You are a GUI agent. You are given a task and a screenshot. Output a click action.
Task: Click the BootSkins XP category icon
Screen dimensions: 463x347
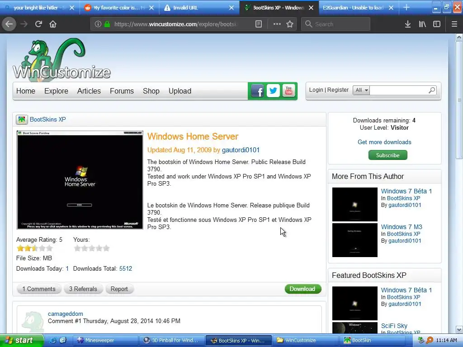22,119
